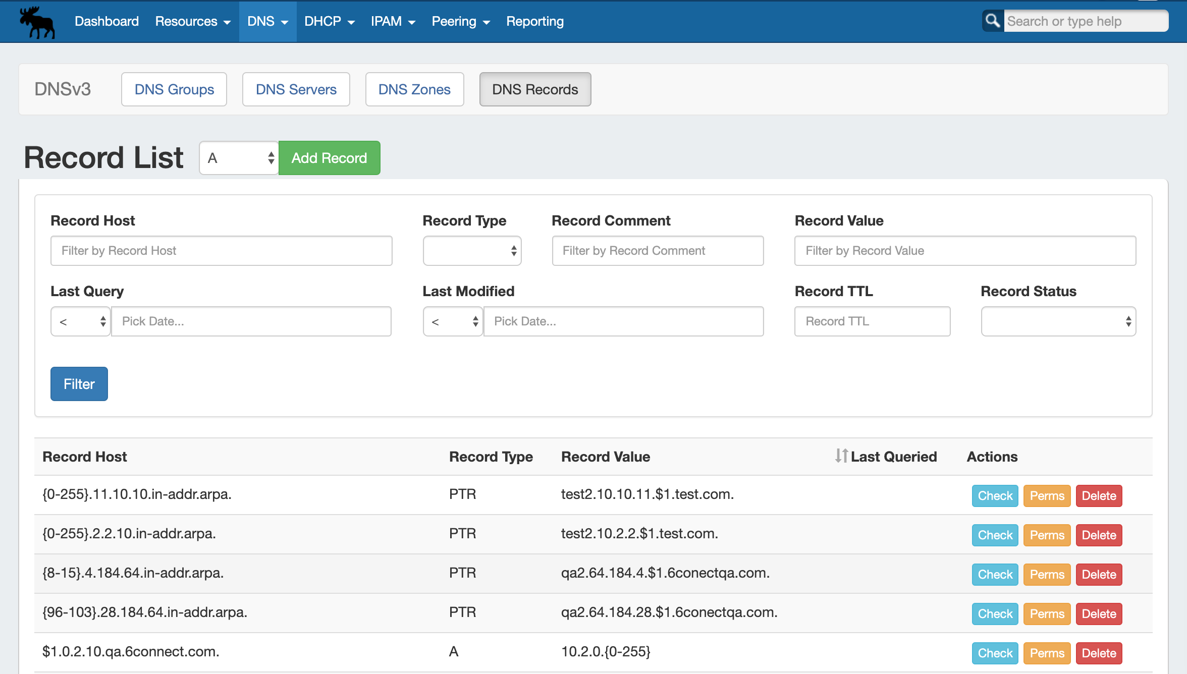Switch to the DNS Groups tab
The width and height of the screenshot is (1187, 674).
point(174,89)
